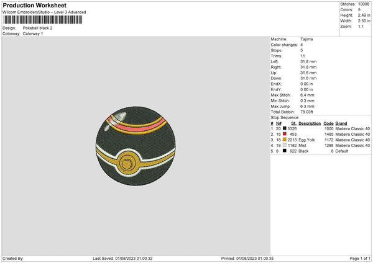Click the Max Jump value 6.3 mm

pos(307,106)
